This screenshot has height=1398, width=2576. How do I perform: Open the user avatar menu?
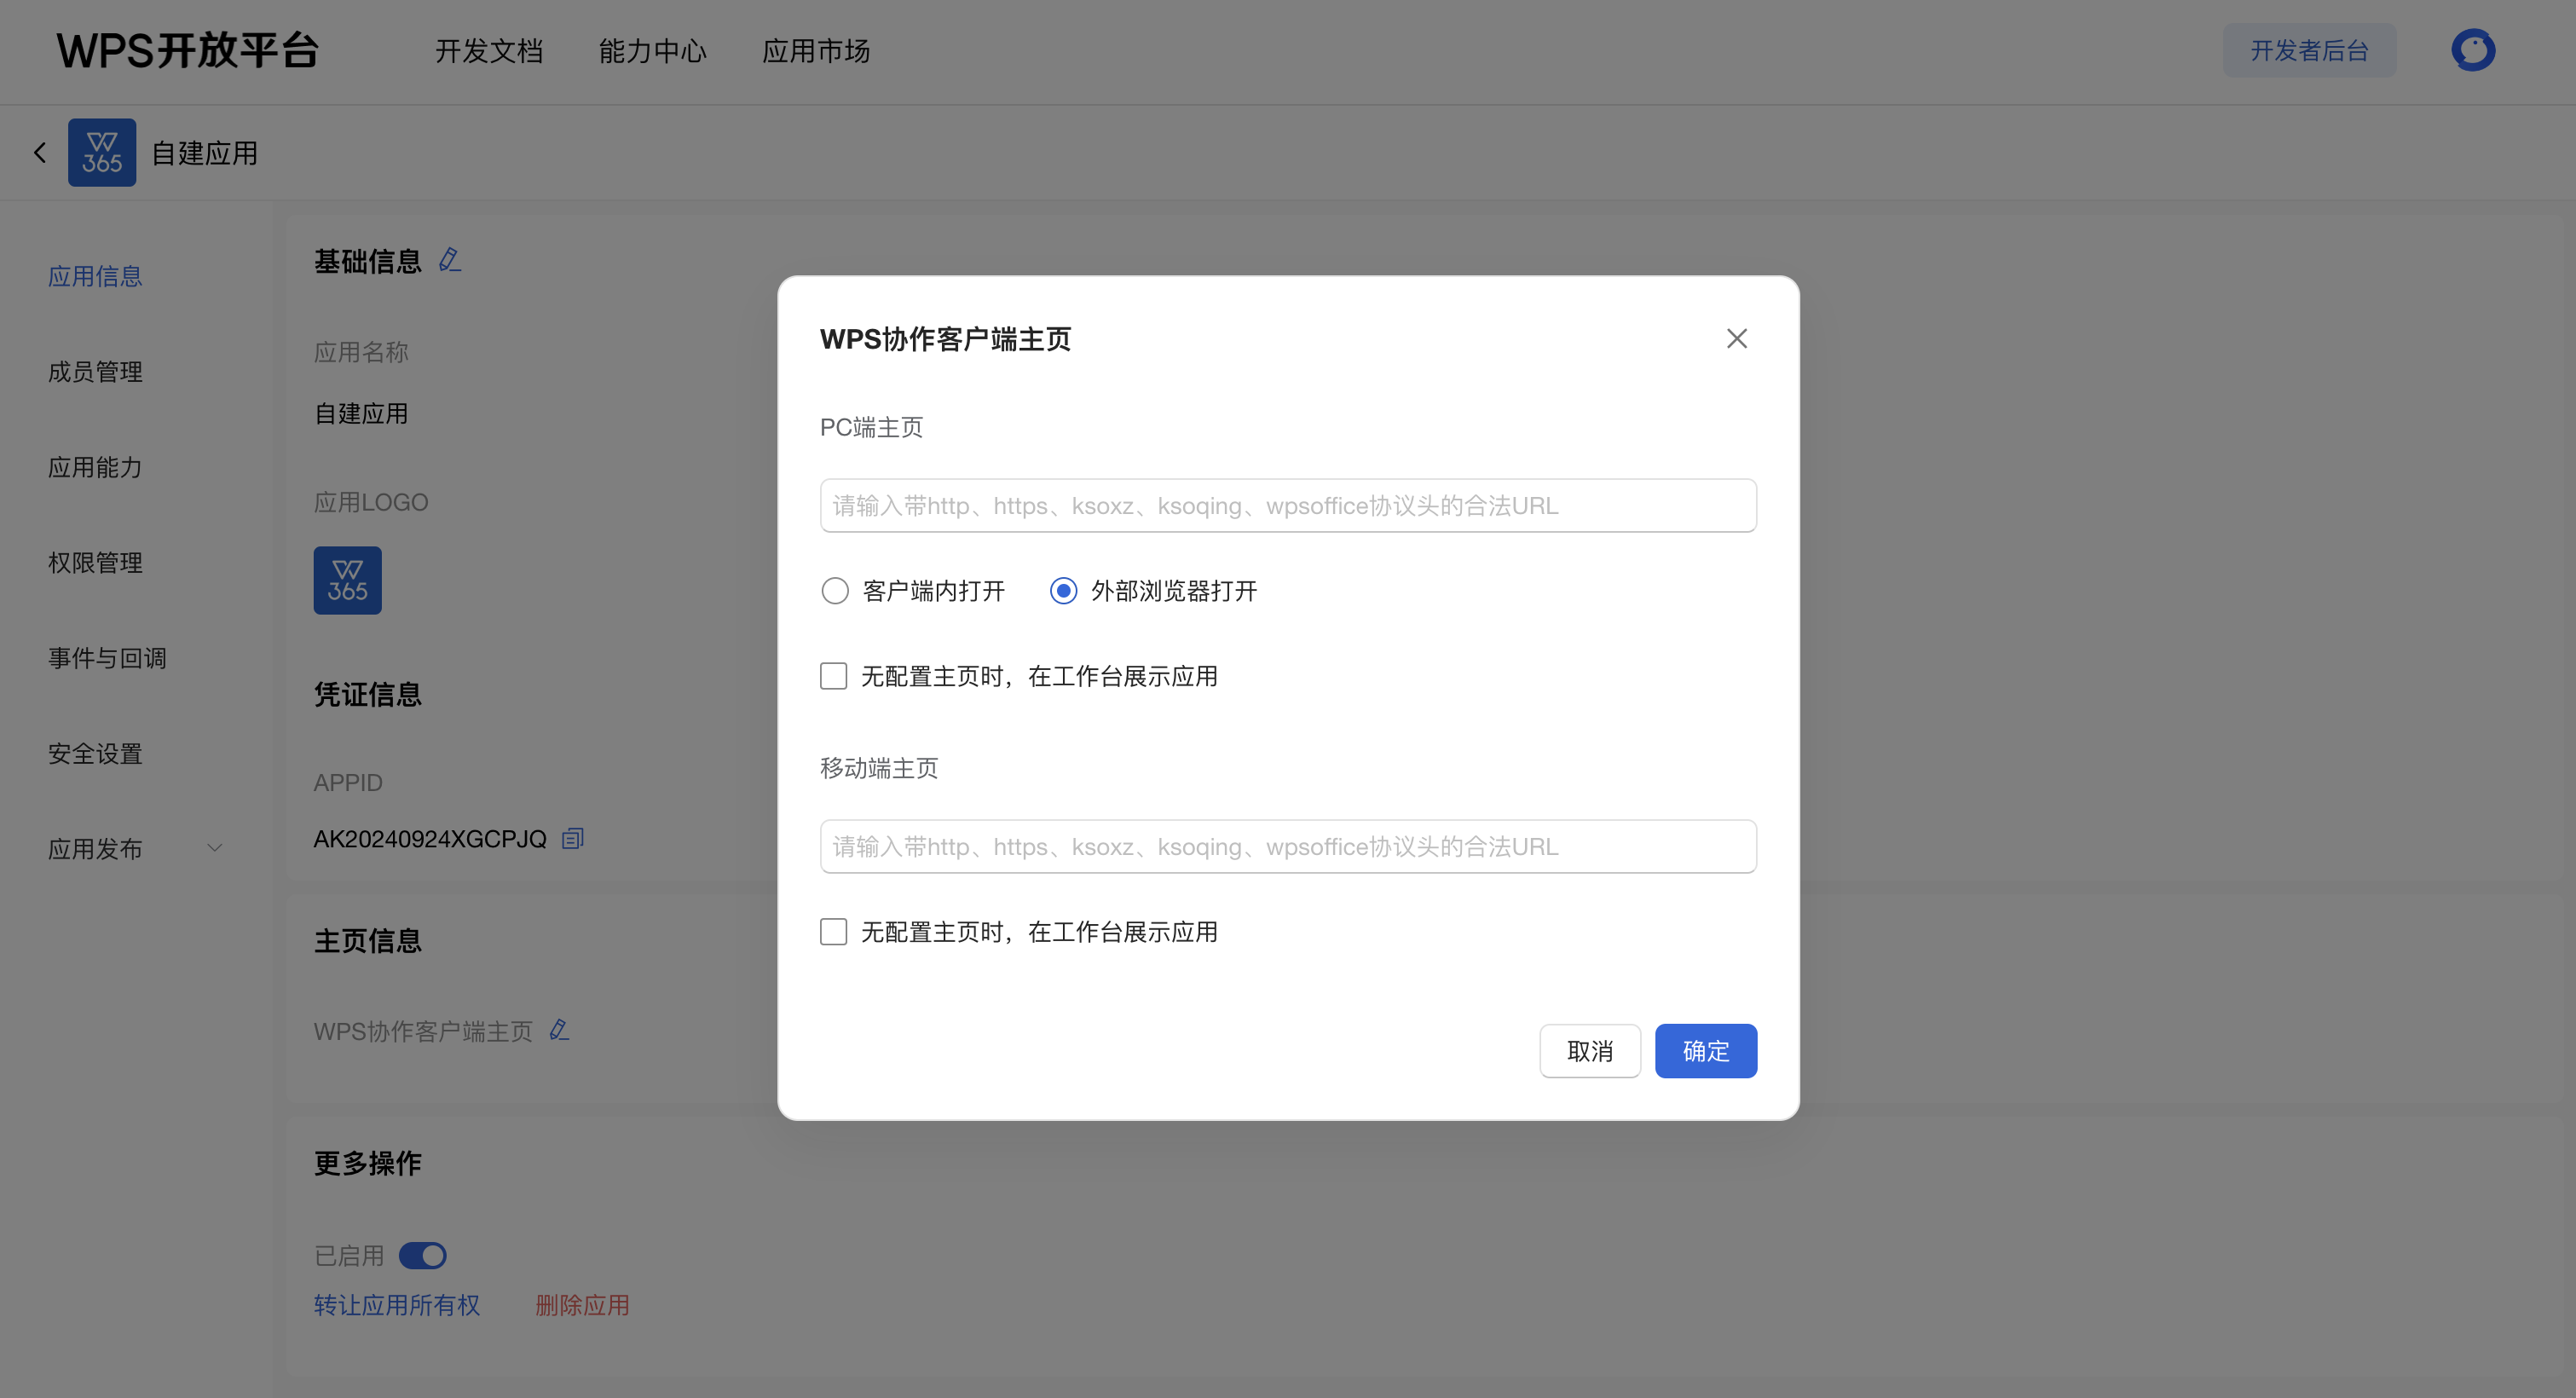2473,50
